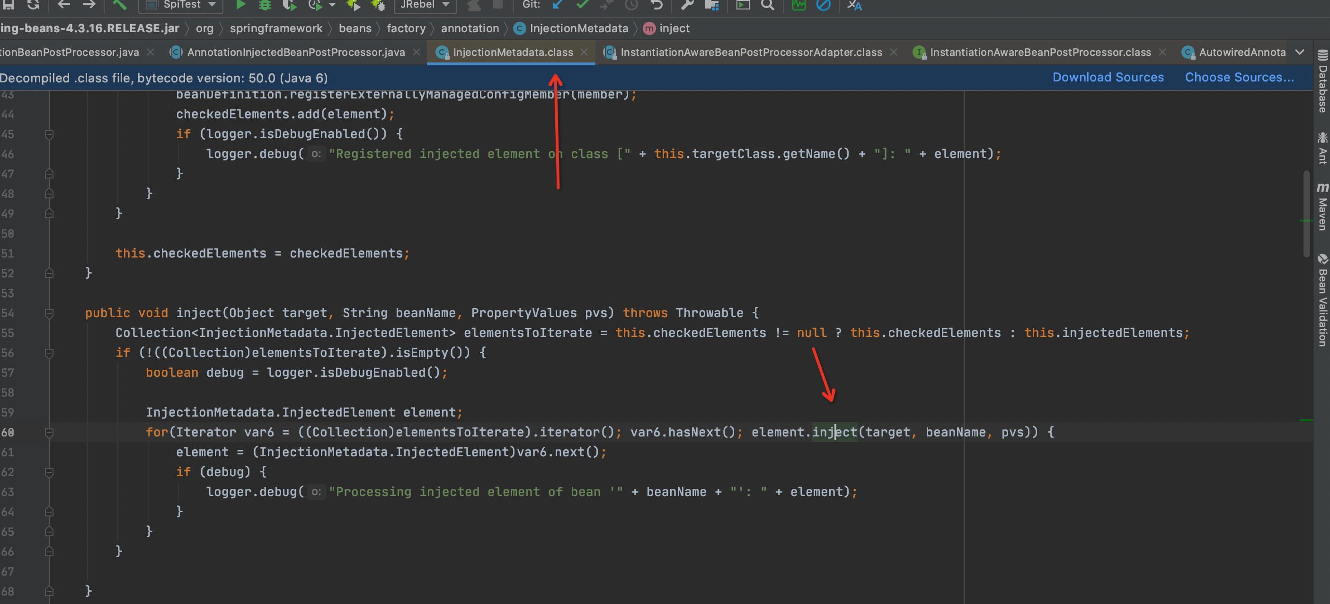Start debugging with the bug icon

point(265,5)
